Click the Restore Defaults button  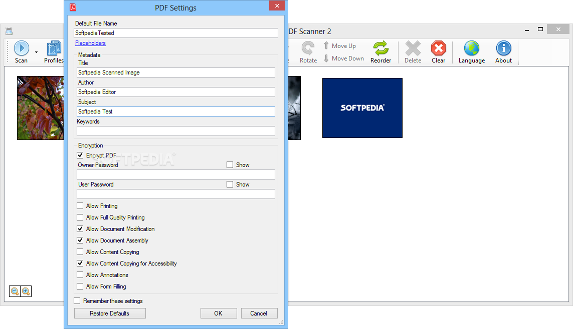[110, 313]
